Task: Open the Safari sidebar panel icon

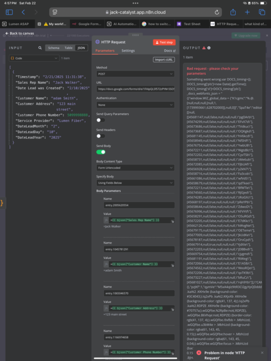Action: (9, 12)
